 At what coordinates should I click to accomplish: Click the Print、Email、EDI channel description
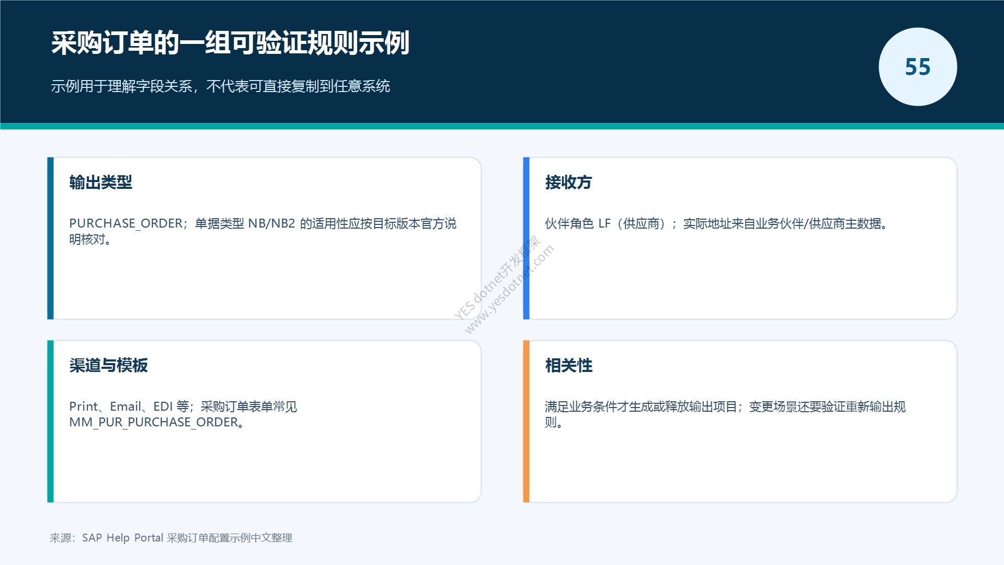click(183, 414)
